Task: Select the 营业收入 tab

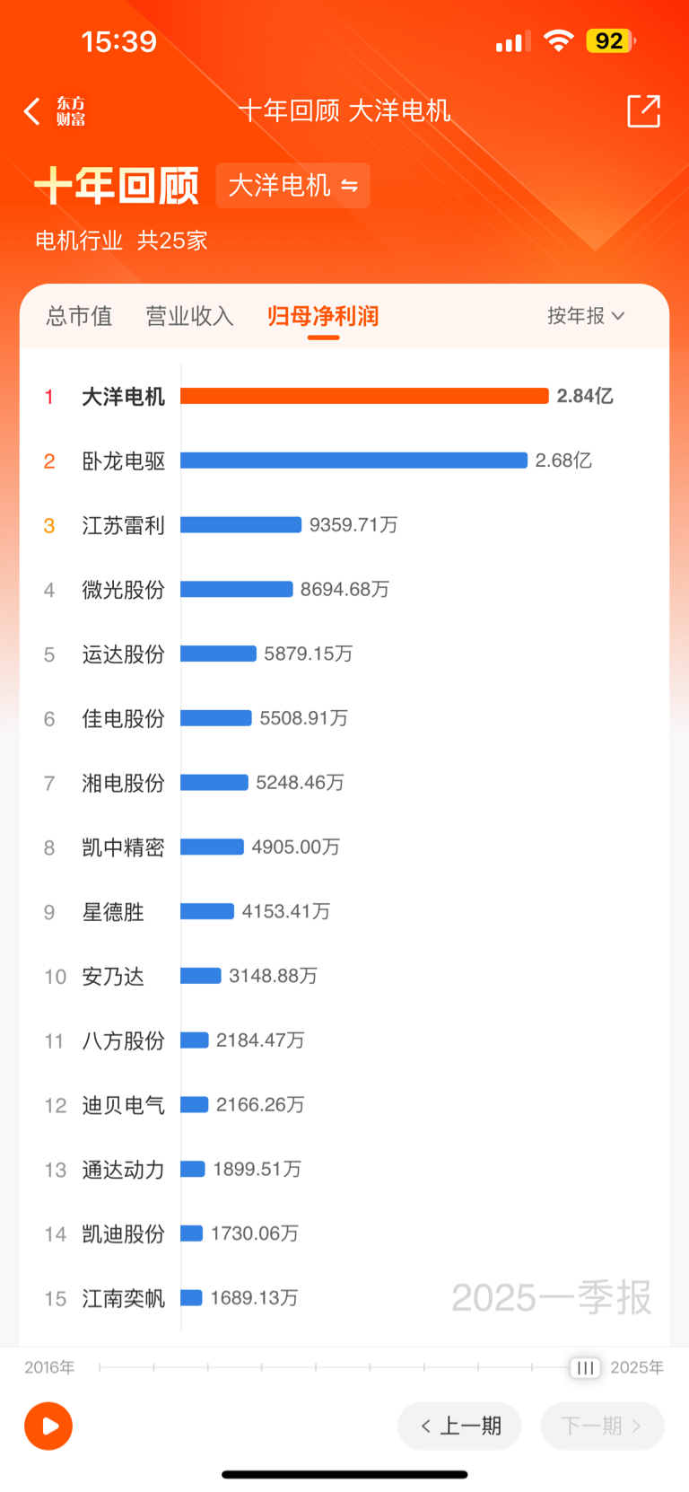Action: coord(190,316)
